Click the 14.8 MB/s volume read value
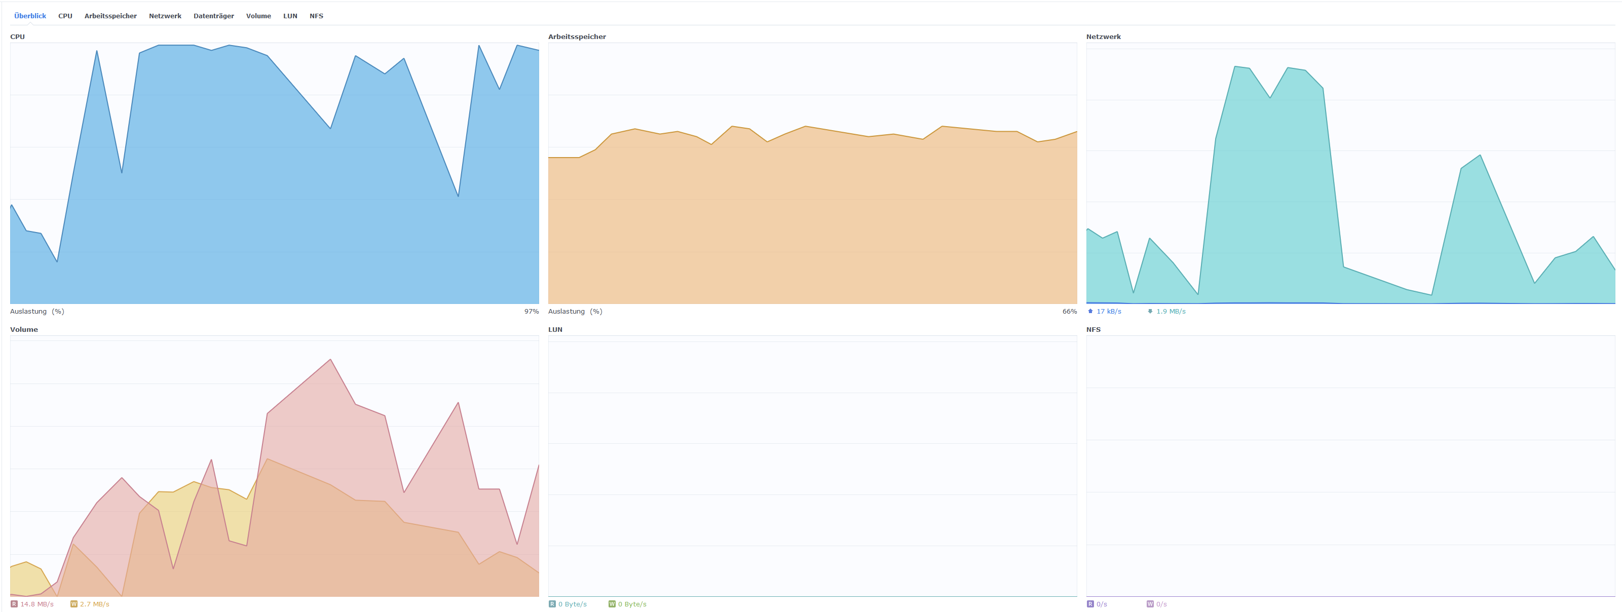Image resolution: width=1622 pixels, height=612 pixels. (36, 604)
